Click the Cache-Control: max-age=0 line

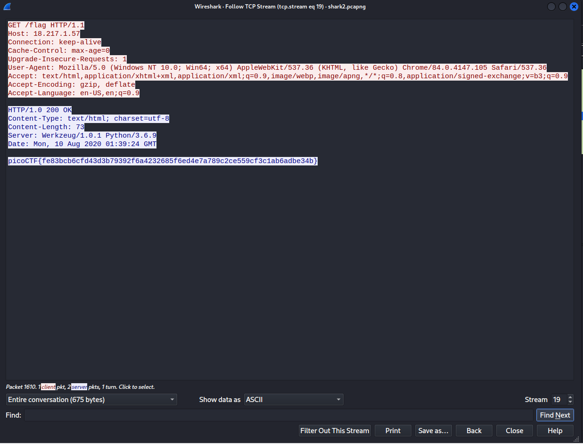click(59, 51)
